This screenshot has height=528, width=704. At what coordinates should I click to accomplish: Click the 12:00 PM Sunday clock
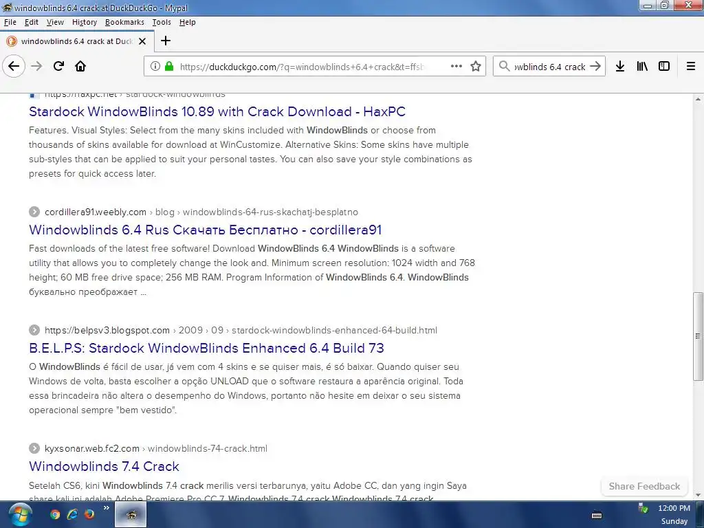tap(674, 514)
